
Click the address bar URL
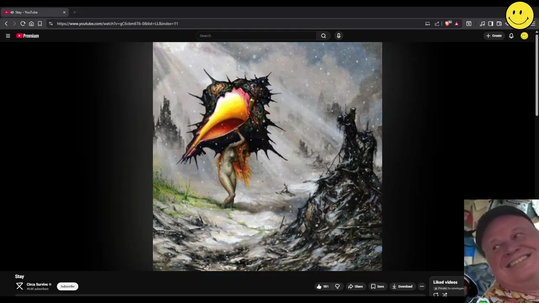click(117, 24)
